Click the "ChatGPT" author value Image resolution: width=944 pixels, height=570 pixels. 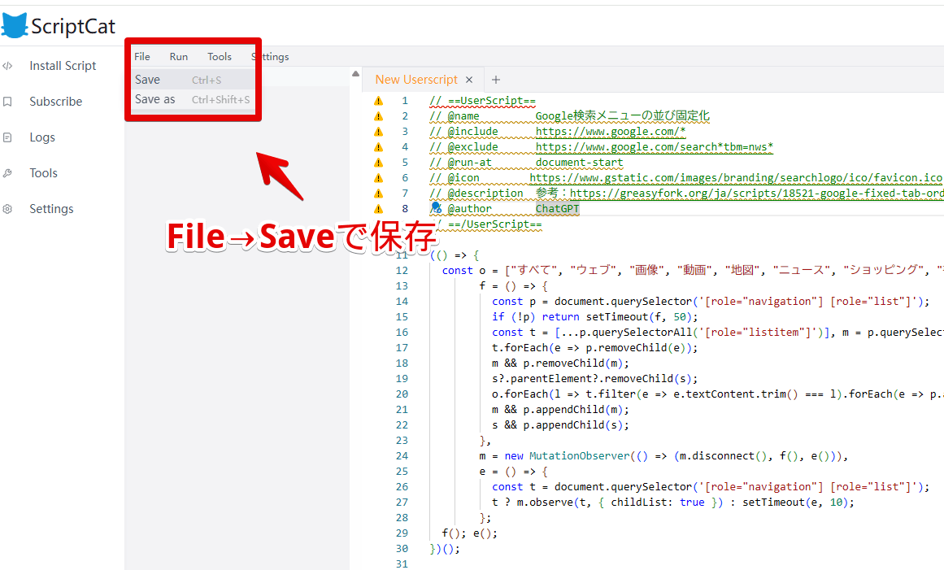[558, 209]
